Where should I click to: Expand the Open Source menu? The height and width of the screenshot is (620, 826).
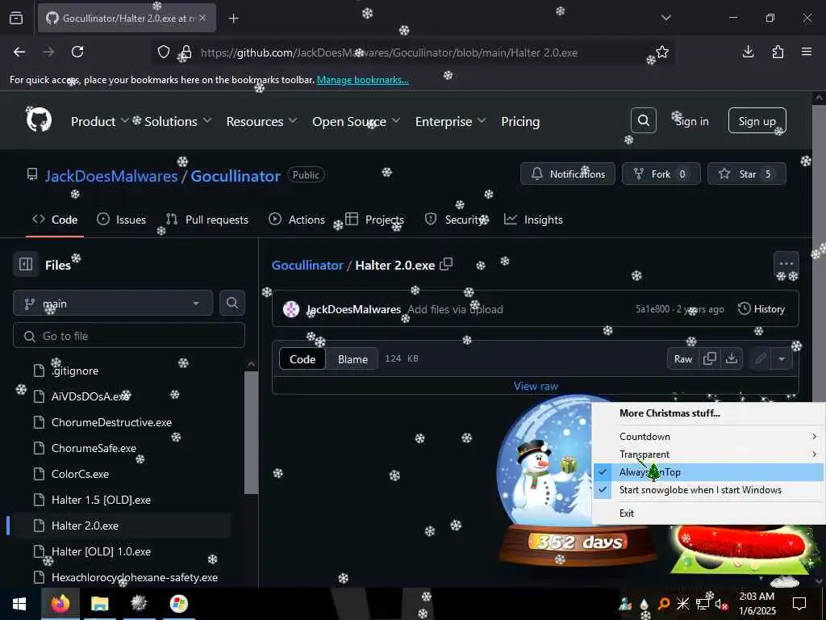click(x=356, y=121)
